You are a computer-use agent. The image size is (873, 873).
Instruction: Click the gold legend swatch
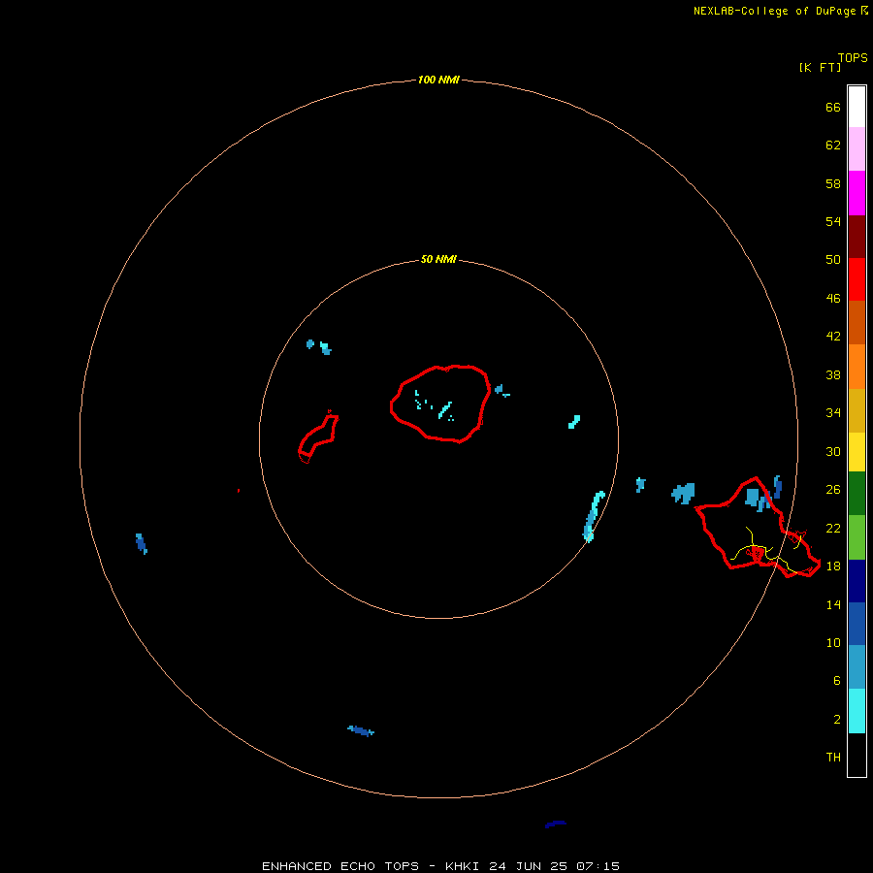pyautogui.click(x=857, y=410)
